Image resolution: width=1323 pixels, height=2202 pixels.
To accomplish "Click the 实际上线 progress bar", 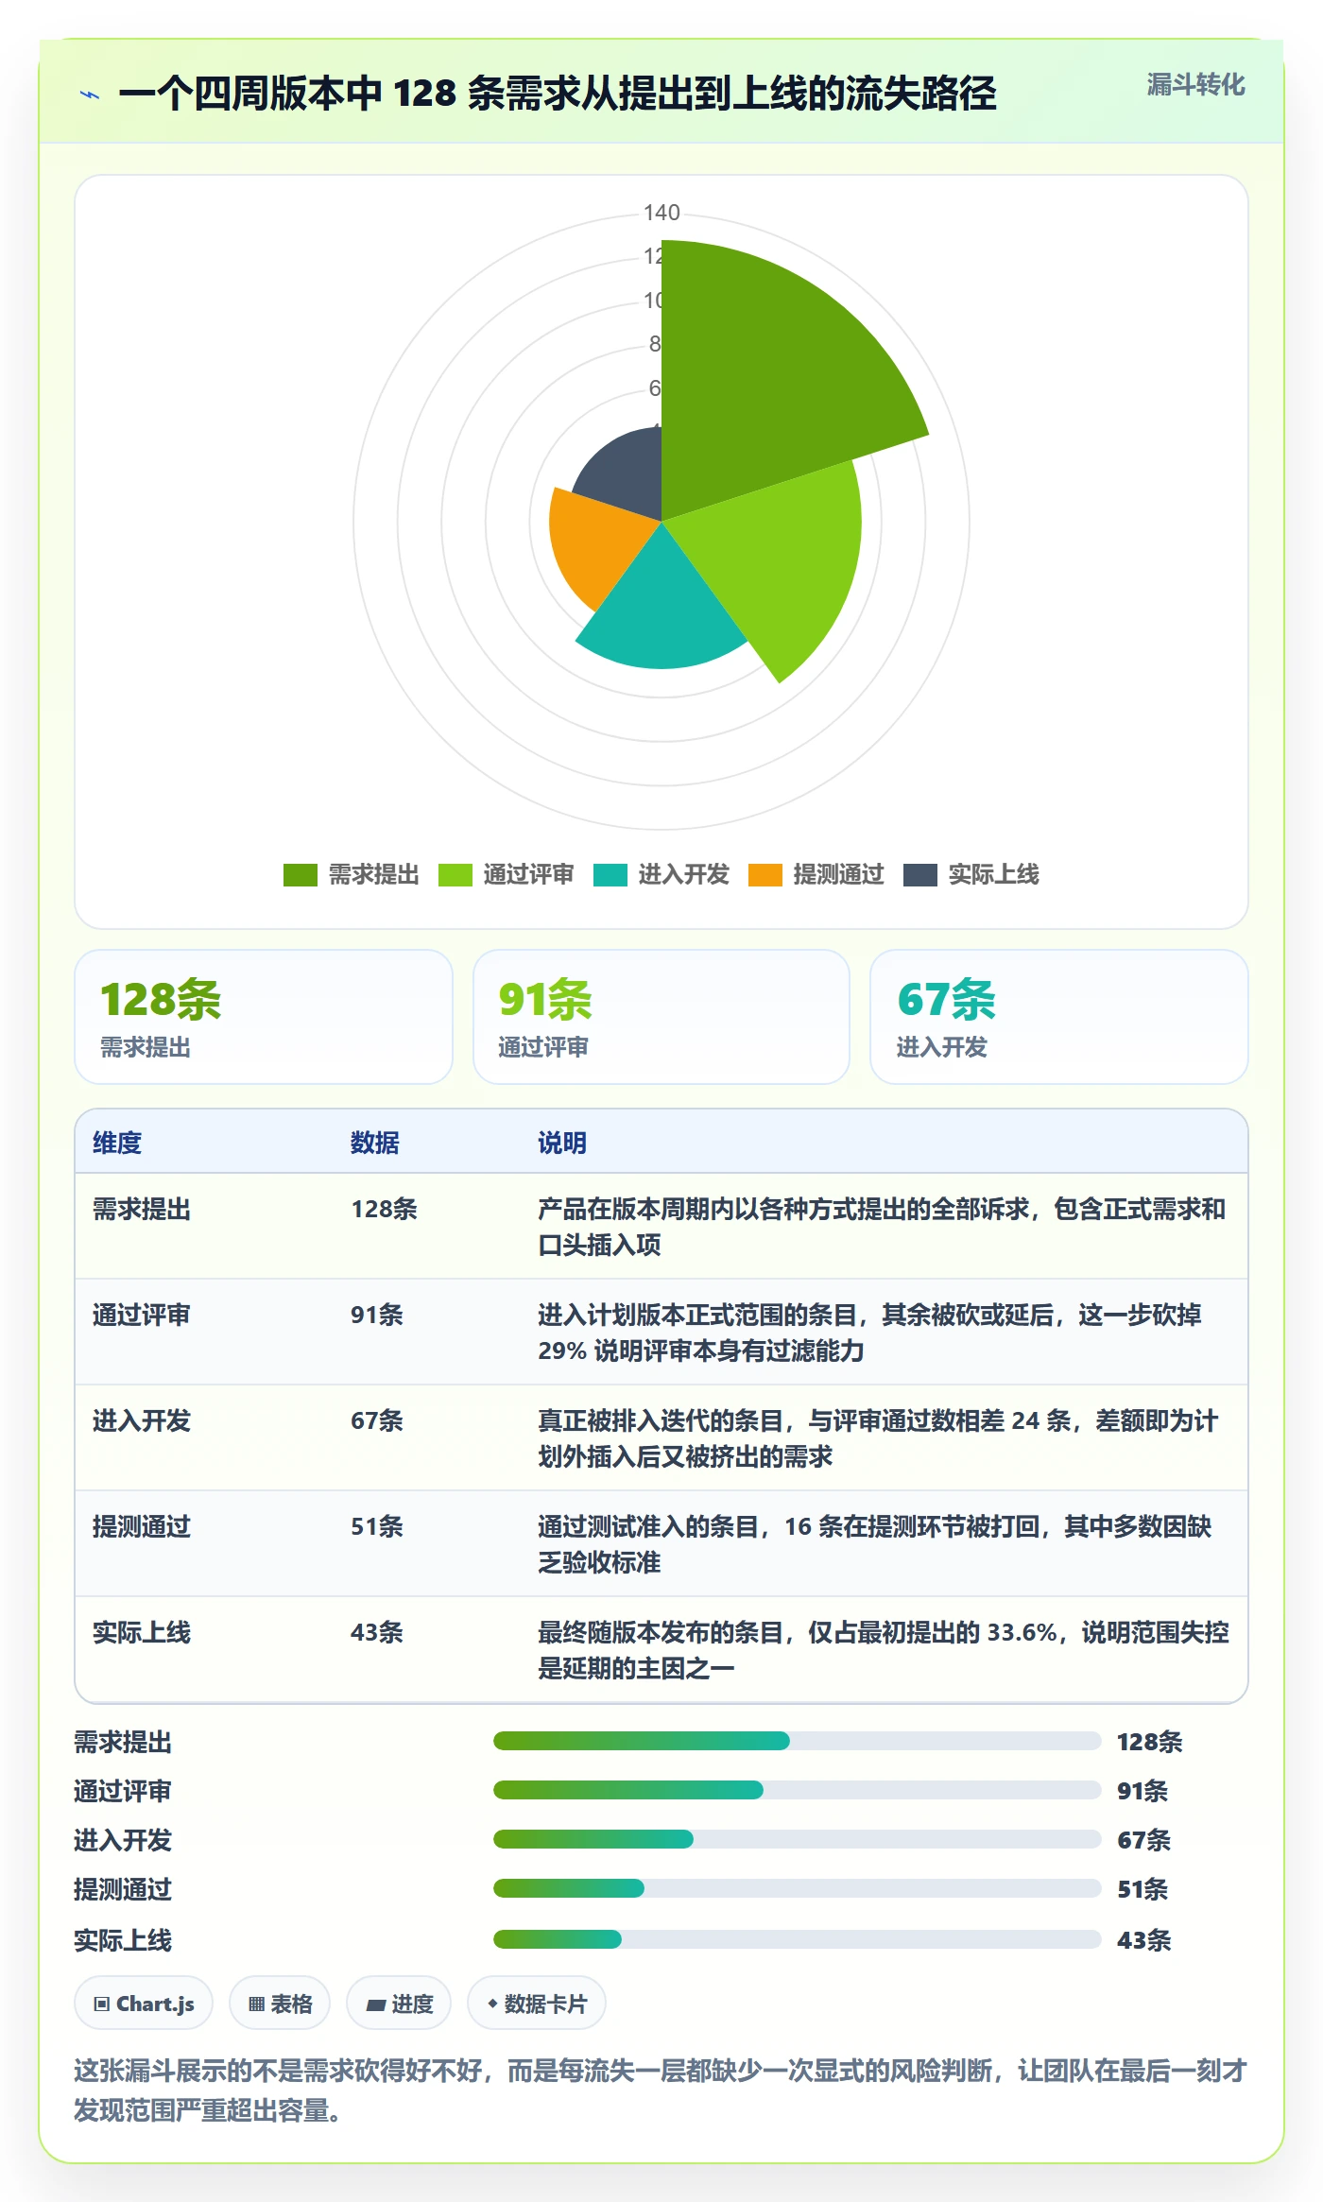I will coord(798,1939).
